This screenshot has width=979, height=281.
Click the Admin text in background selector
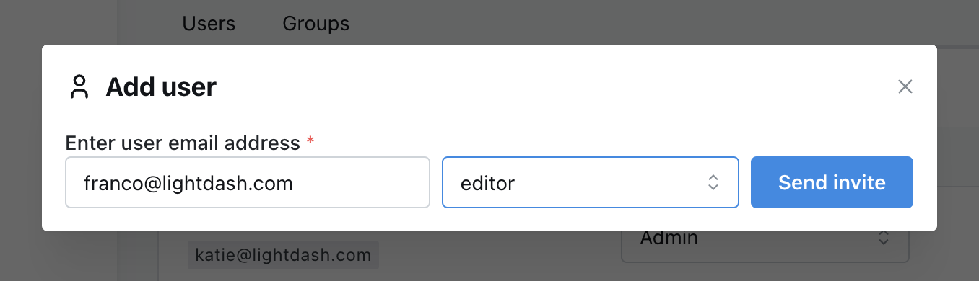(669, 238)
